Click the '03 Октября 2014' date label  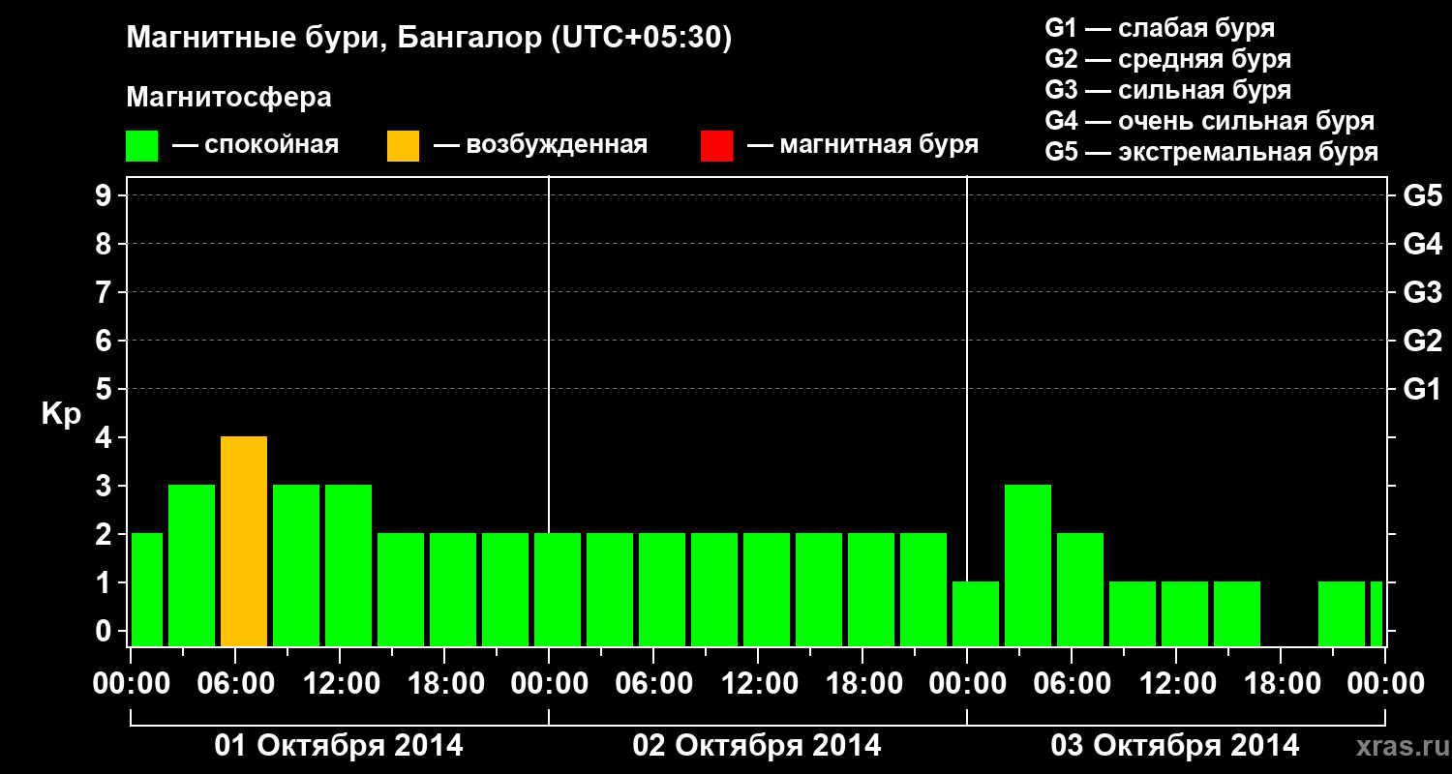click(x=1175, y=746)
